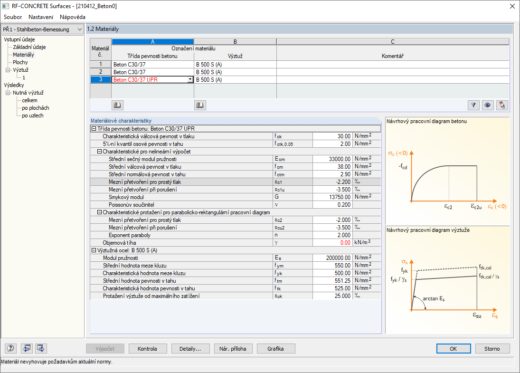Select column B header
Image resolution: width=520 pixels, height=373 pixels.
click(x=235, y=42)
